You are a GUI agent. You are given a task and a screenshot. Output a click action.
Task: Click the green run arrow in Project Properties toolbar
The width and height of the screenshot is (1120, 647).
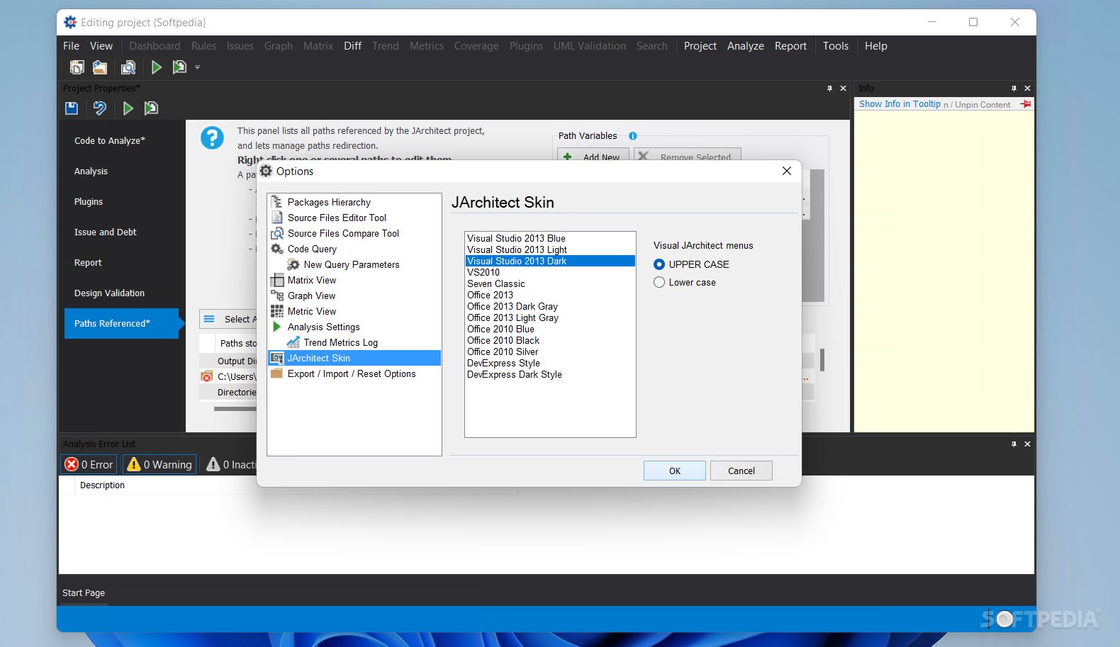(x=128, y=108)
